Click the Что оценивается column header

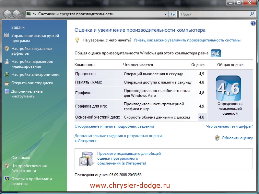click(138, 65)
